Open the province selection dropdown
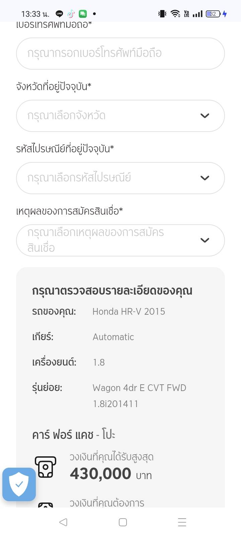This screenshot has width=241, height=537. click(x=110, y=116)
